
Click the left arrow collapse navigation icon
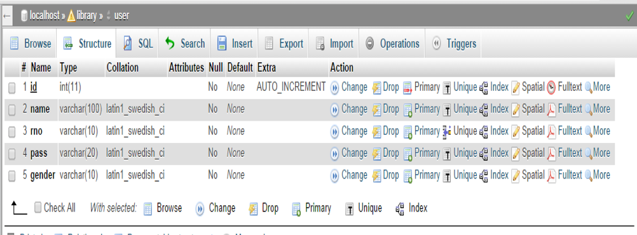tap(6, 17)
